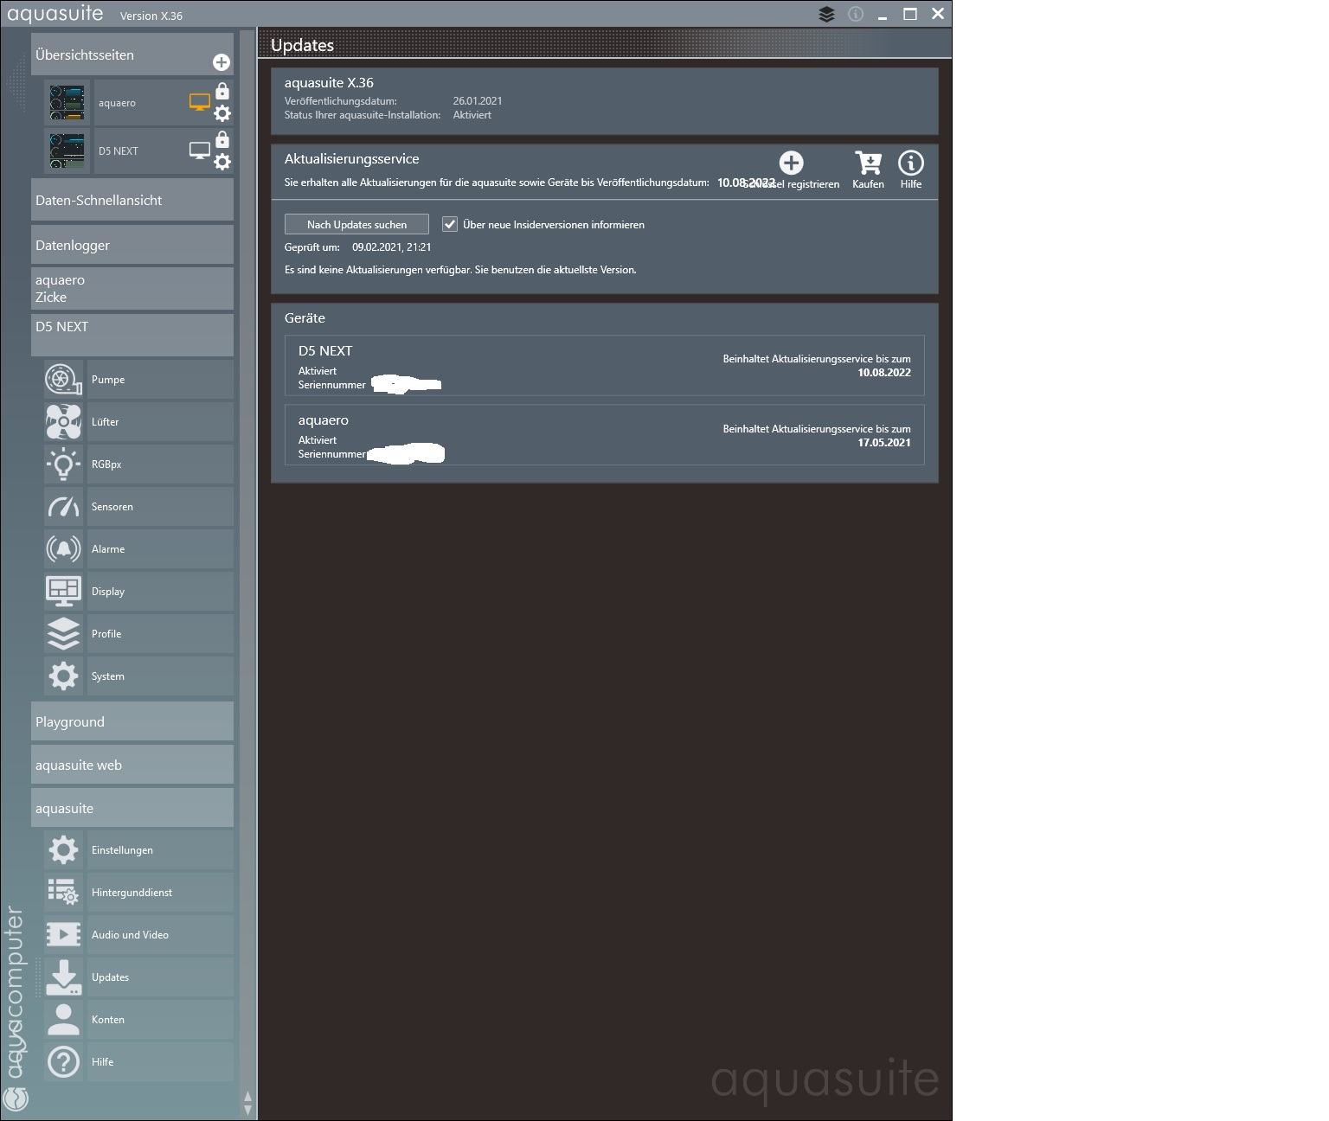Collapse the Übersichtsseiten section
Image resolution: width=1329 pixels, height=1121 pixels.
coord(132,54)
